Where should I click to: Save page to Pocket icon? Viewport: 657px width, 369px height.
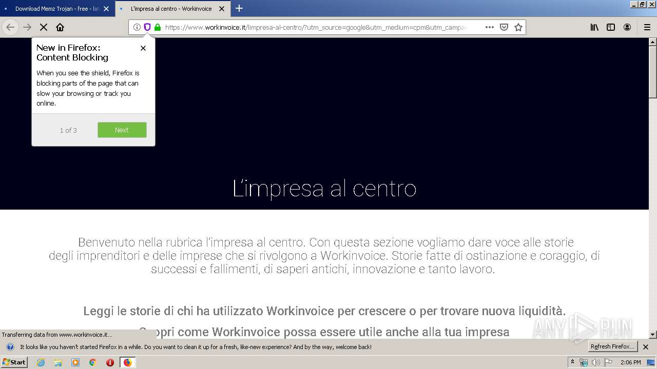pos(504,27)
